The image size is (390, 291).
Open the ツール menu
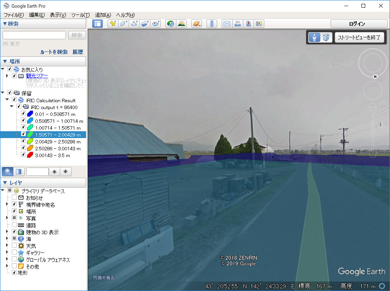80,15
